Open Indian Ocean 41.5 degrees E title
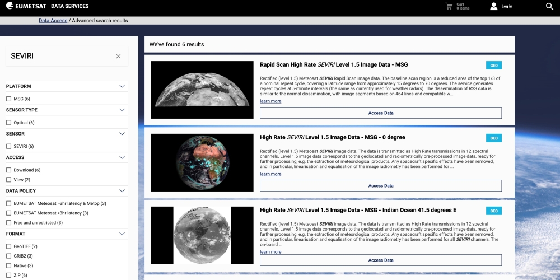 coord(358,210)
